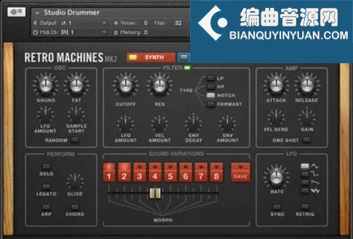The image size is (353, 239).
Task: Select sound variation 2
Action: coord(124,172)
